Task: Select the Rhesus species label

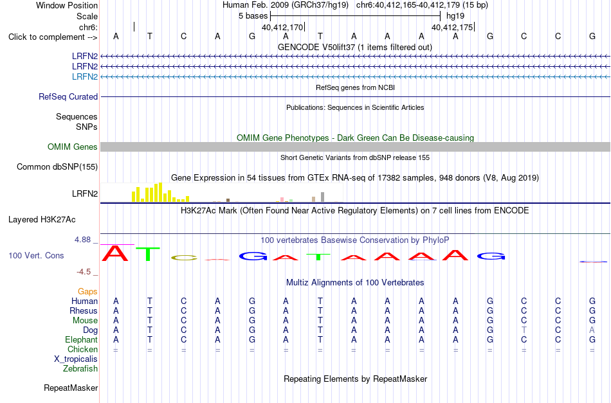Action: 84,310
